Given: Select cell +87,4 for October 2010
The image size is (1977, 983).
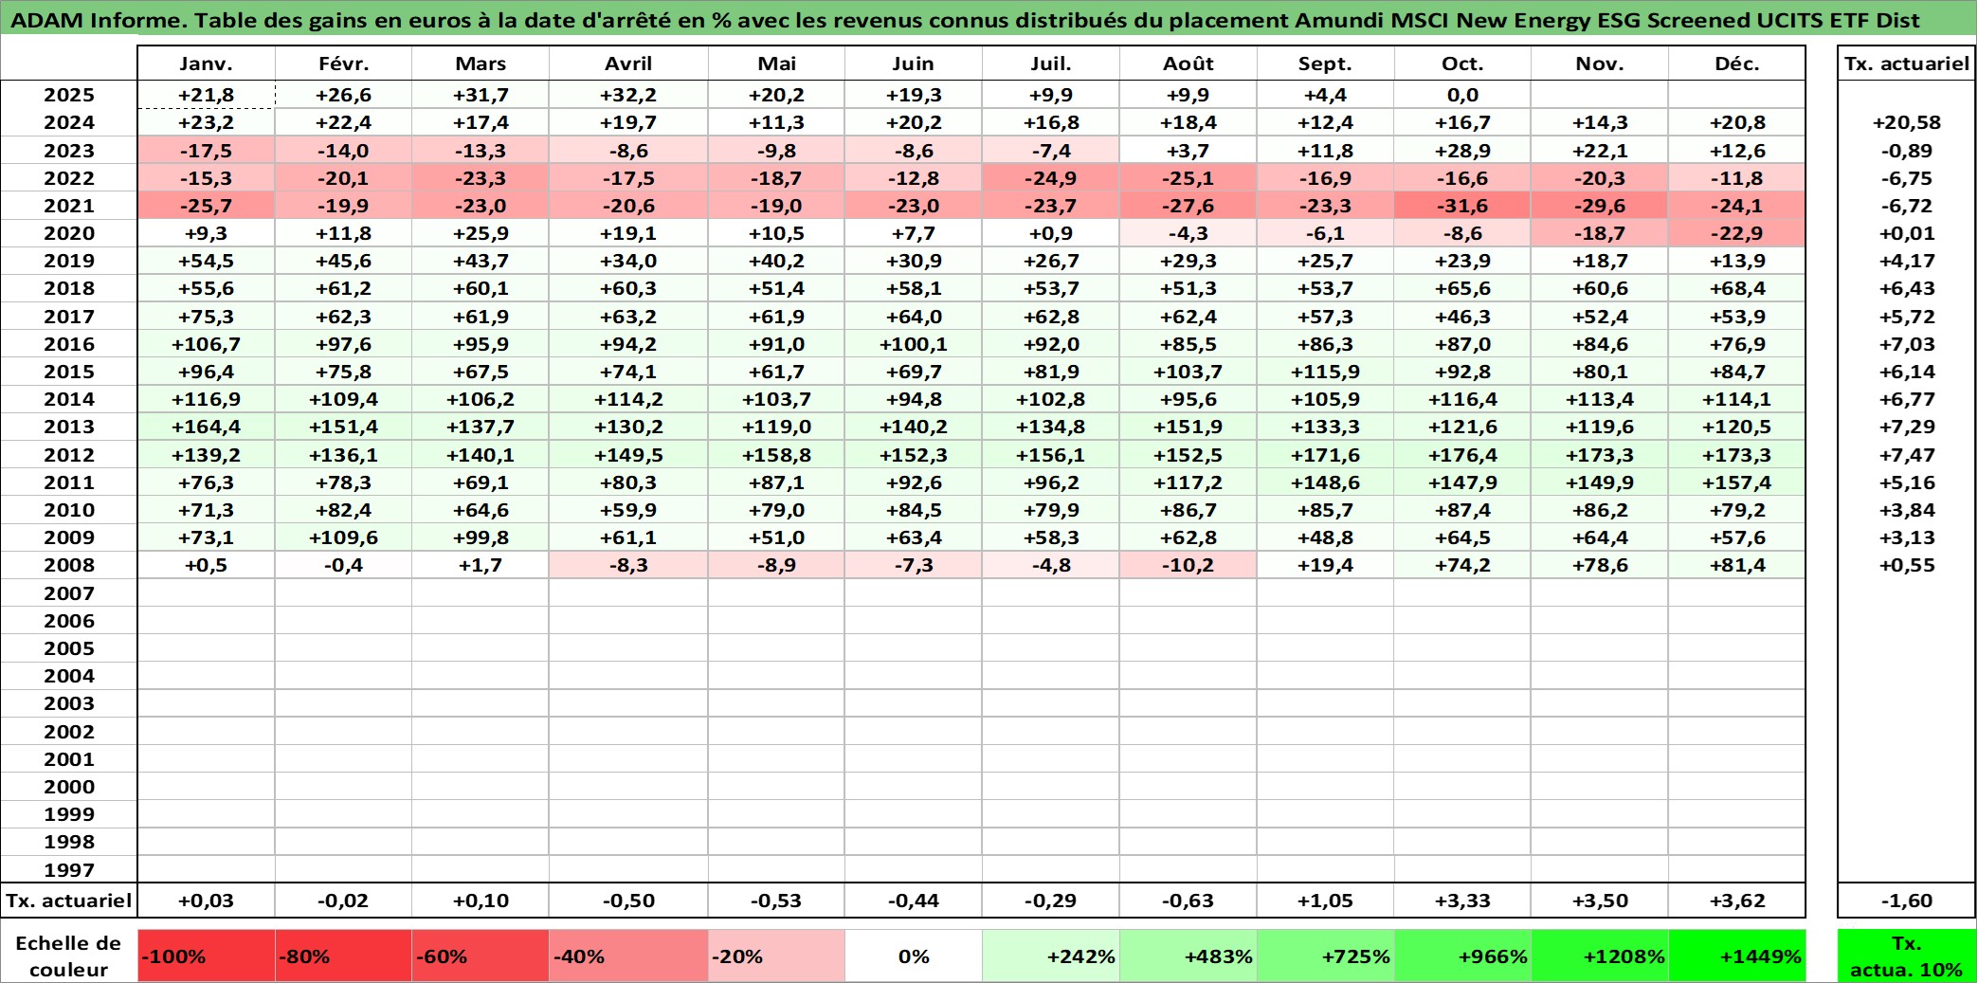Looking at the screenshot, I should point(1462,510).
